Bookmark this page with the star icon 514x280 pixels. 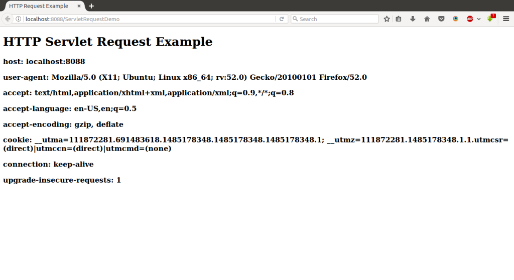click(387, 19)
